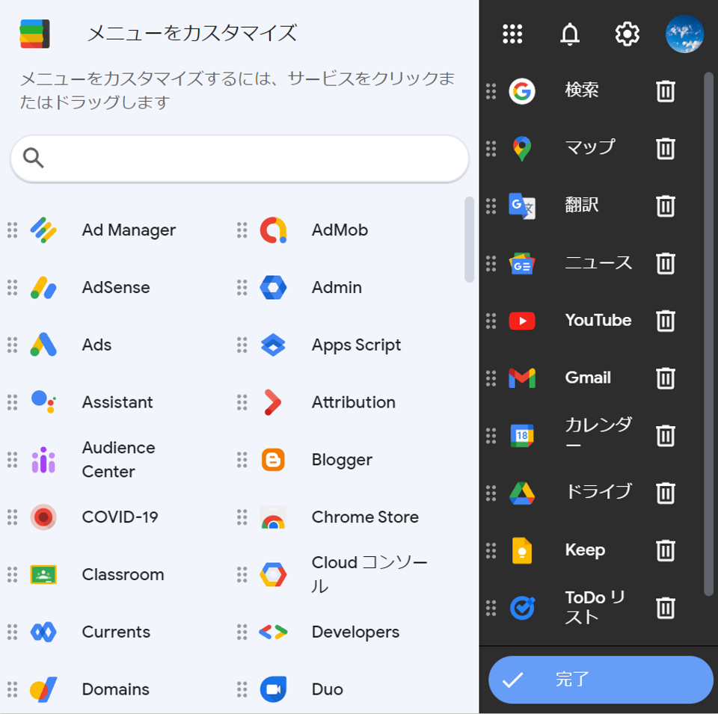Viewport: 718px width, 714px height.
Task: Select the ToDo リスト checkmark icon
Action: coord(522,608)
